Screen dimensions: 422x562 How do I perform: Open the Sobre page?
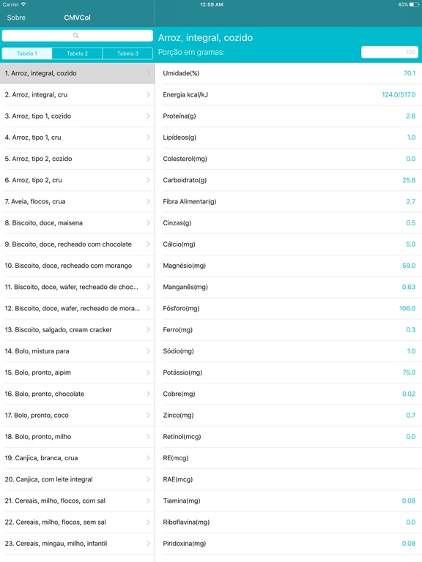[x=16, y=18]
